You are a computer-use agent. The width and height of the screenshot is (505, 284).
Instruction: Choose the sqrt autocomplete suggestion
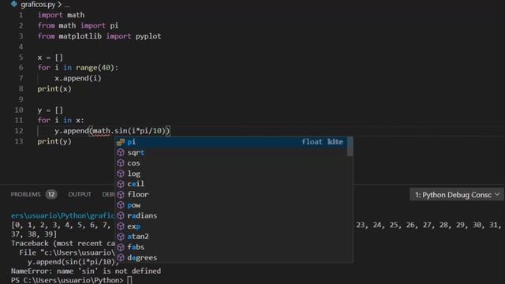(x=231, y=152)
